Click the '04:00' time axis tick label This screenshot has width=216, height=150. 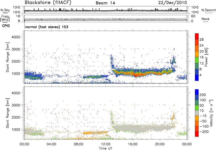(x=52, y=144)
